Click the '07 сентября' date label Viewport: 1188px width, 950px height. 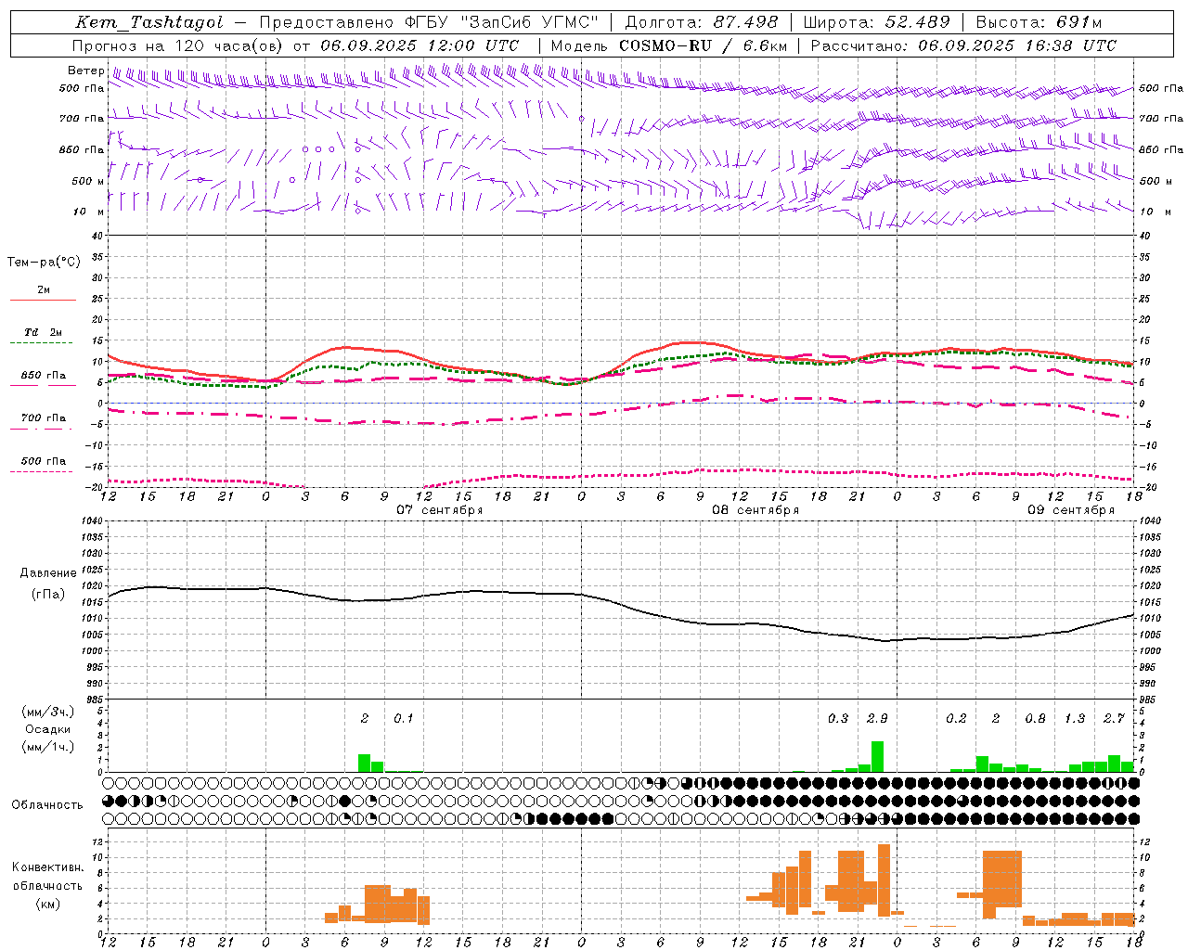click(x=440, y=510)
